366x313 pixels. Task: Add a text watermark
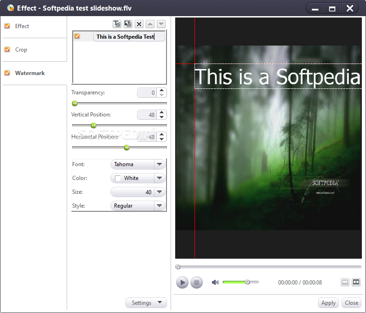pos(117,24)
